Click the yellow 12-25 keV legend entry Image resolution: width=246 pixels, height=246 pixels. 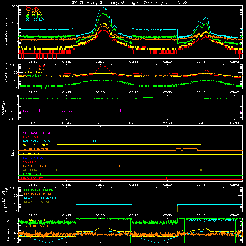pos(34,14)
